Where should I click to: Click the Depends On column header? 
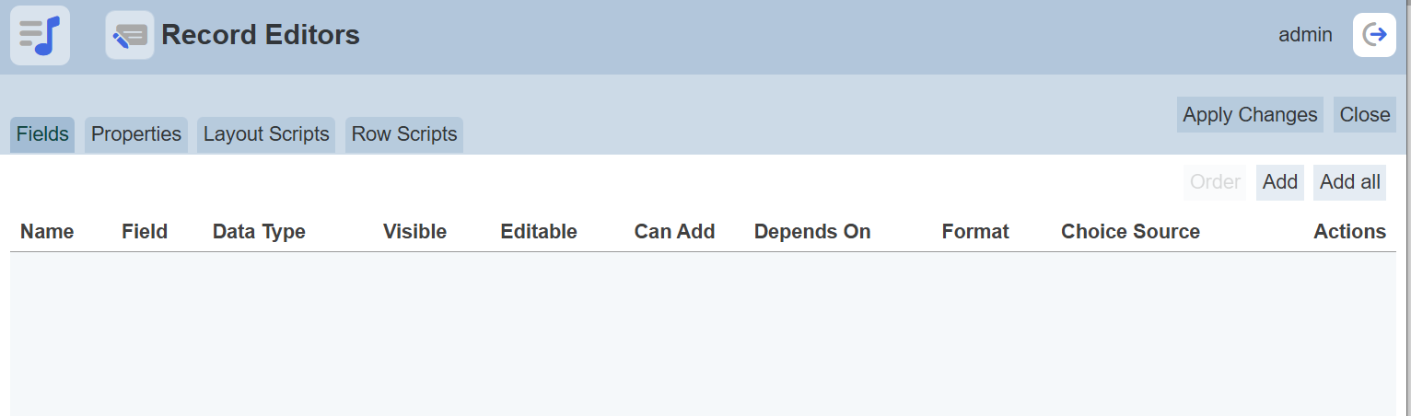(x=811, y=232)
